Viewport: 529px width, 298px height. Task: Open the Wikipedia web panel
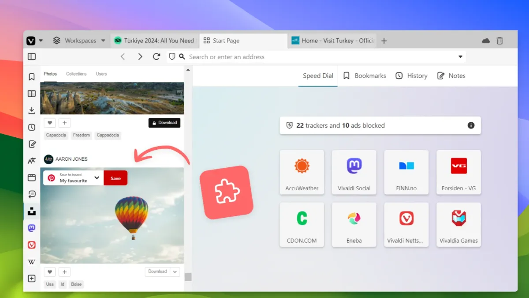coord(32,262)
